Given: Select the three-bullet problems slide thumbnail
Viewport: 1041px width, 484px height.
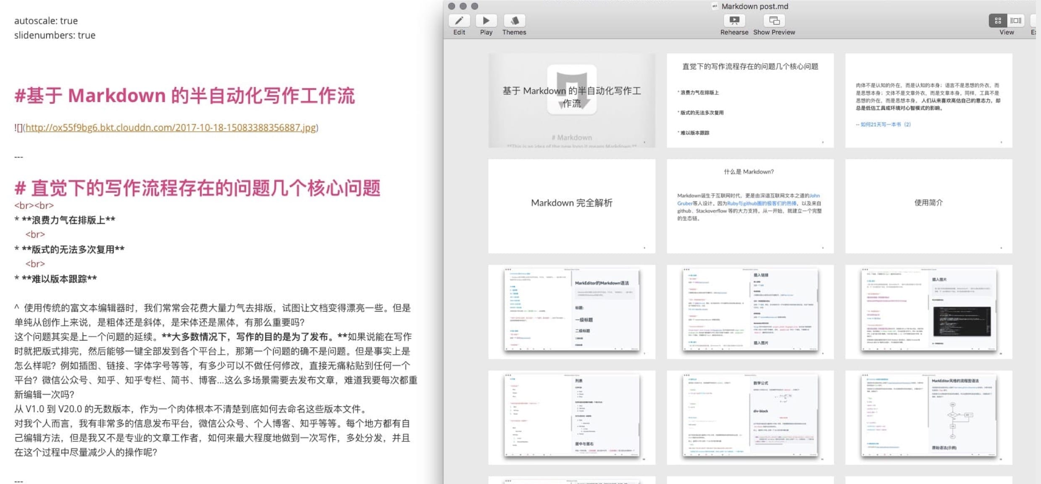Looking at the screenshot, I should point(750,100).
